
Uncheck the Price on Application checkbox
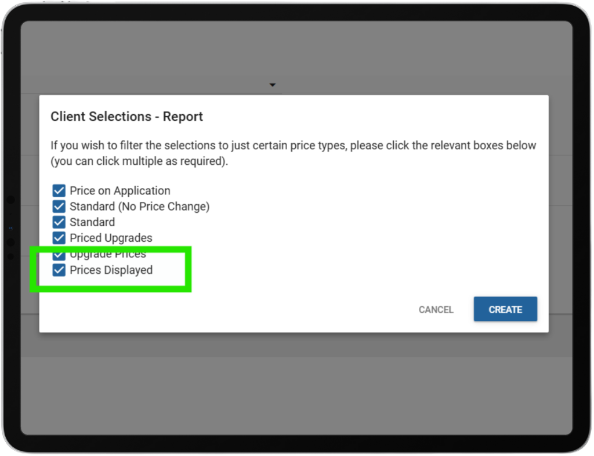click(59, 191)
